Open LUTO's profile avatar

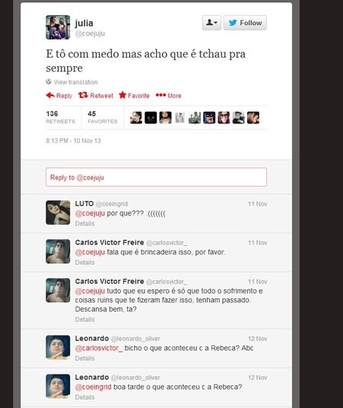point(58,212)
